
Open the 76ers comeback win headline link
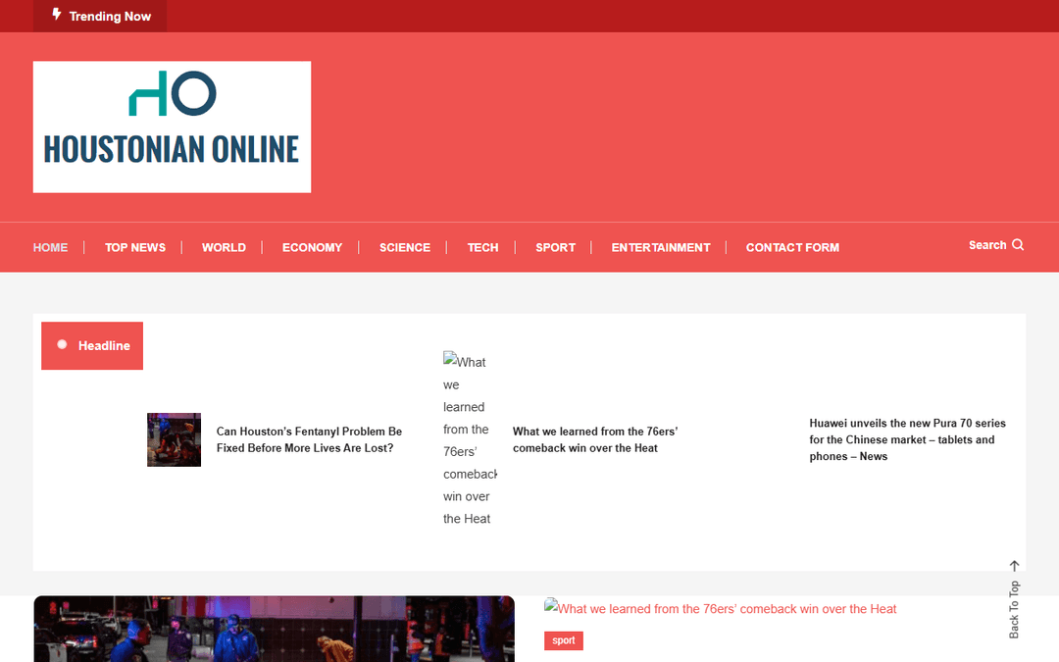coord(595,439)
